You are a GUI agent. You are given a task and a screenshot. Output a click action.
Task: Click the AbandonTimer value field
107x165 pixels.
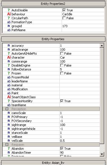coord(80,153)
